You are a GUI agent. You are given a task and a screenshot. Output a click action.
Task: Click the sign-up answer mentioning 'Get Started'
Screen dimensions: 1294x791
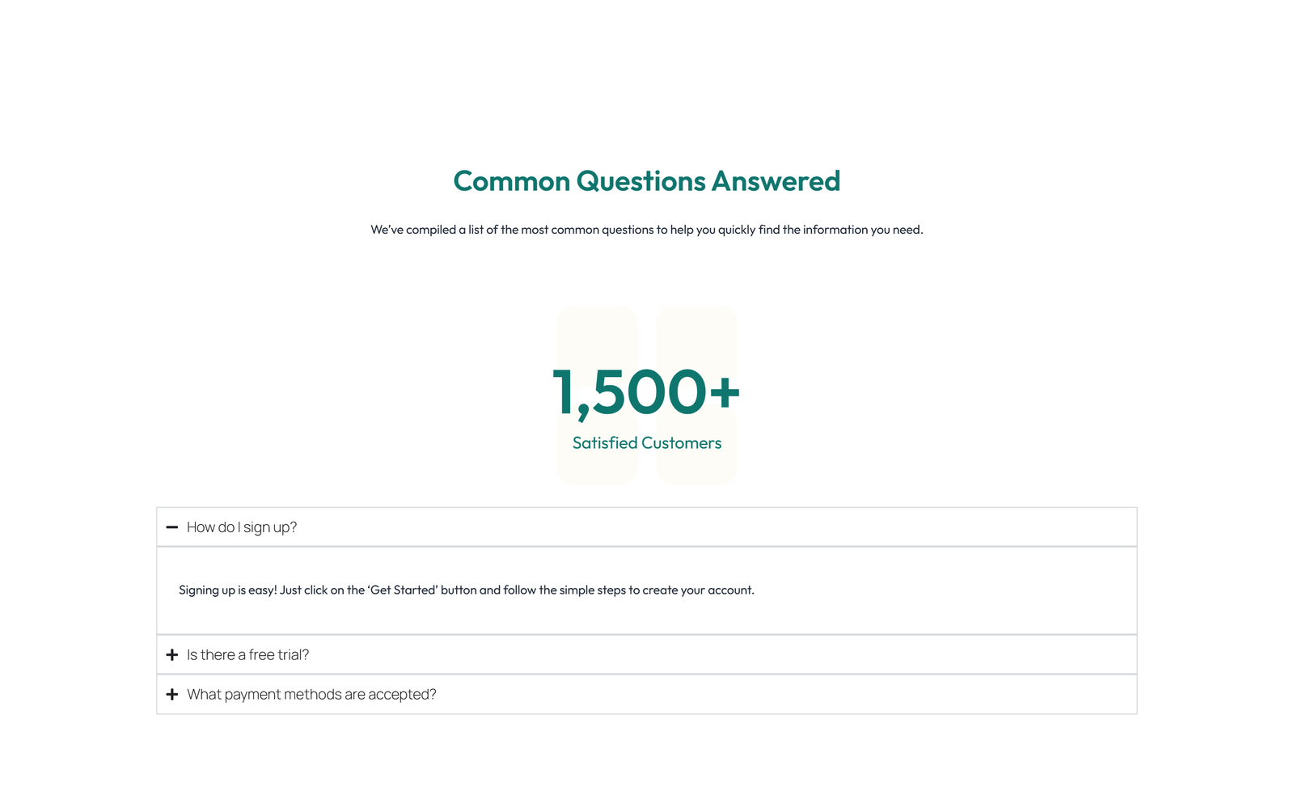(467, 590)
